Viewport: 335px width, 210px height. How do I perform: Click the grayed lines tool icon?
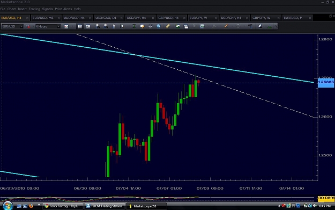coord(214,26)
